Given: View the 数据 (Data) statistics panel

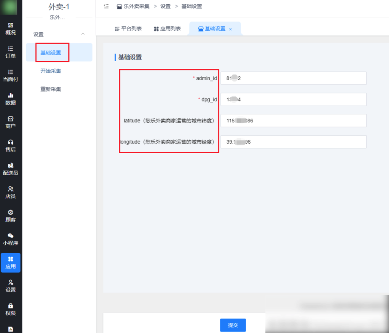Looking at the screenshot, I should [x=11, y=98].
